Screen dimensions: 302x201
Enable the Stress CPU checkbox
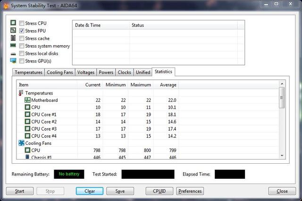[x=22, y=23]
